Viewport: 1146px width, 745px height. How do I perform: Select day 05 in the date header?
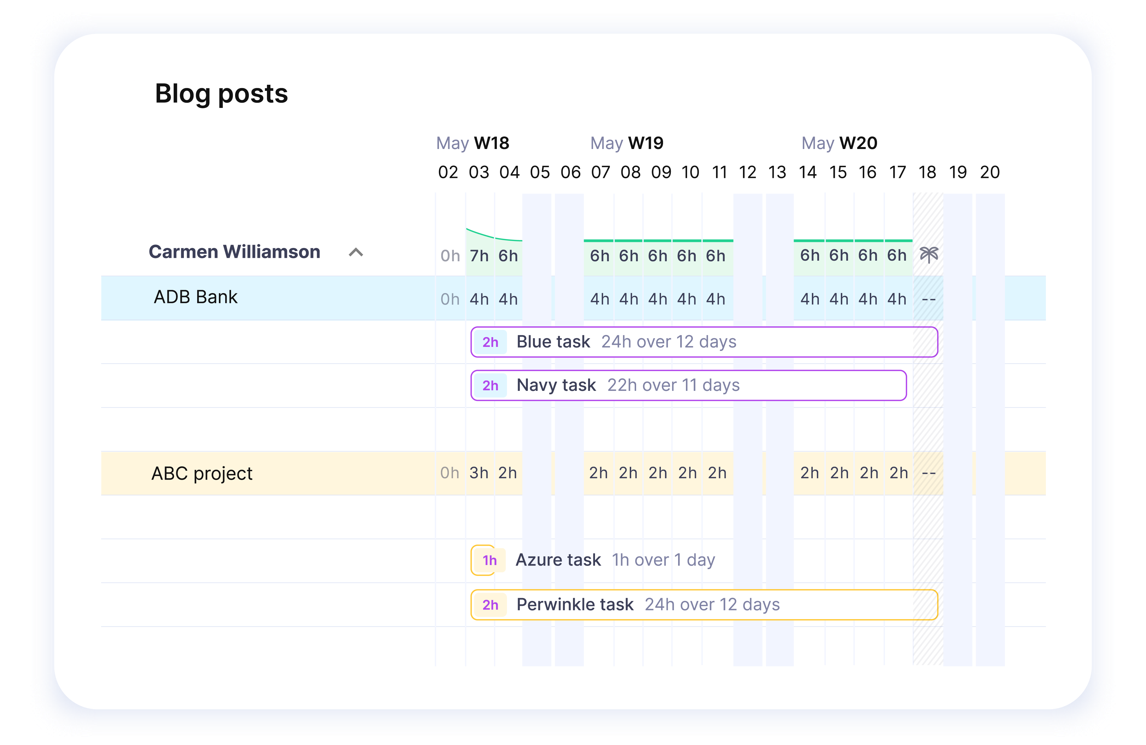[x=540, y=172]
